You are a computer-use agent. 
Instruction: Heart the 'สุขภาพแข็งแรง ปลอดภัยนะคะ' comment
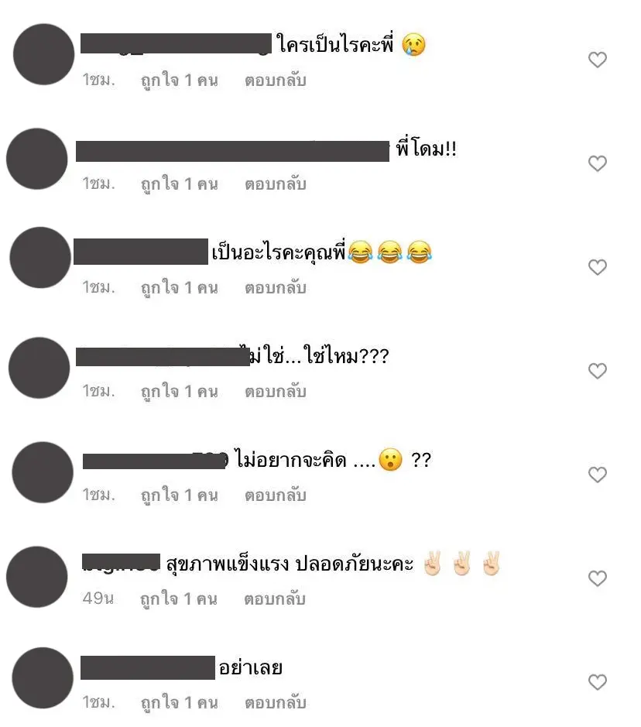(x=598, y=578)
